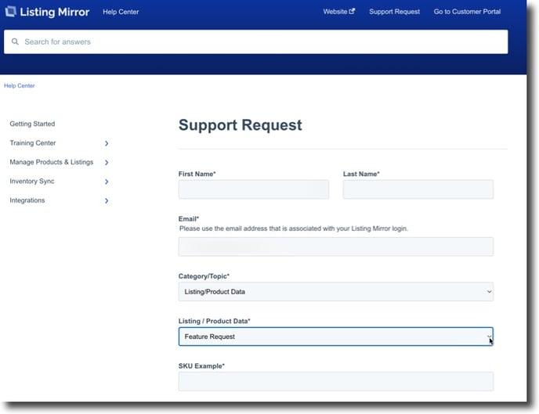Click the Listing Mirror brand name text
This screenshot has height=414, width=539.
coord(55,12)
